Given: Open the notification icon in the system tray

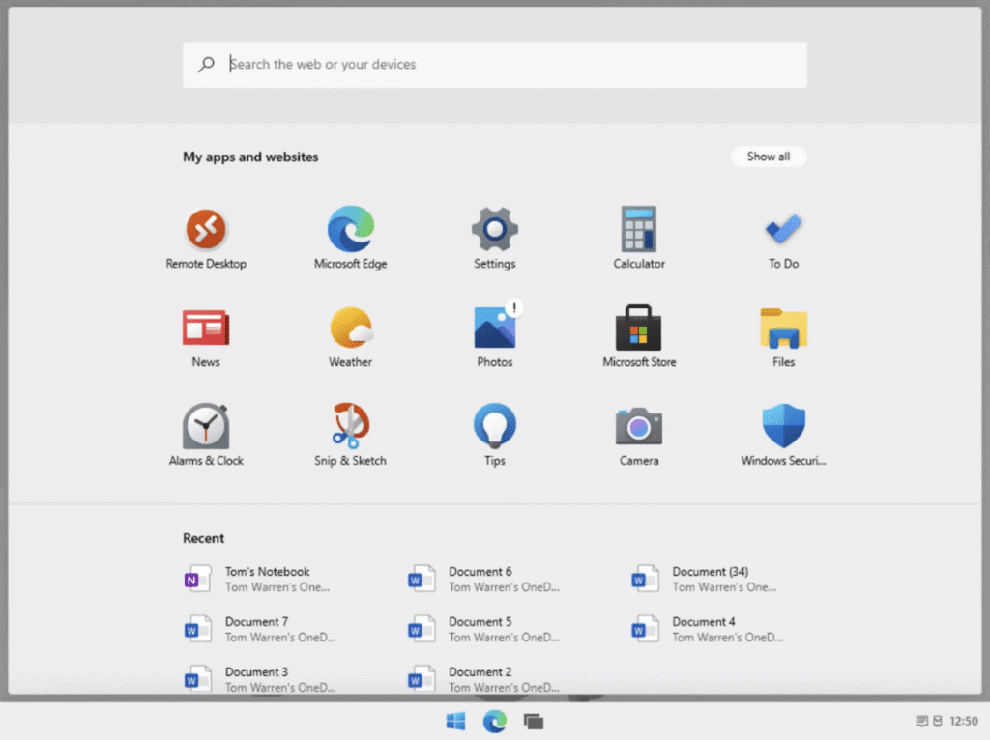Looking at the screenshot, I should (921, 721).
